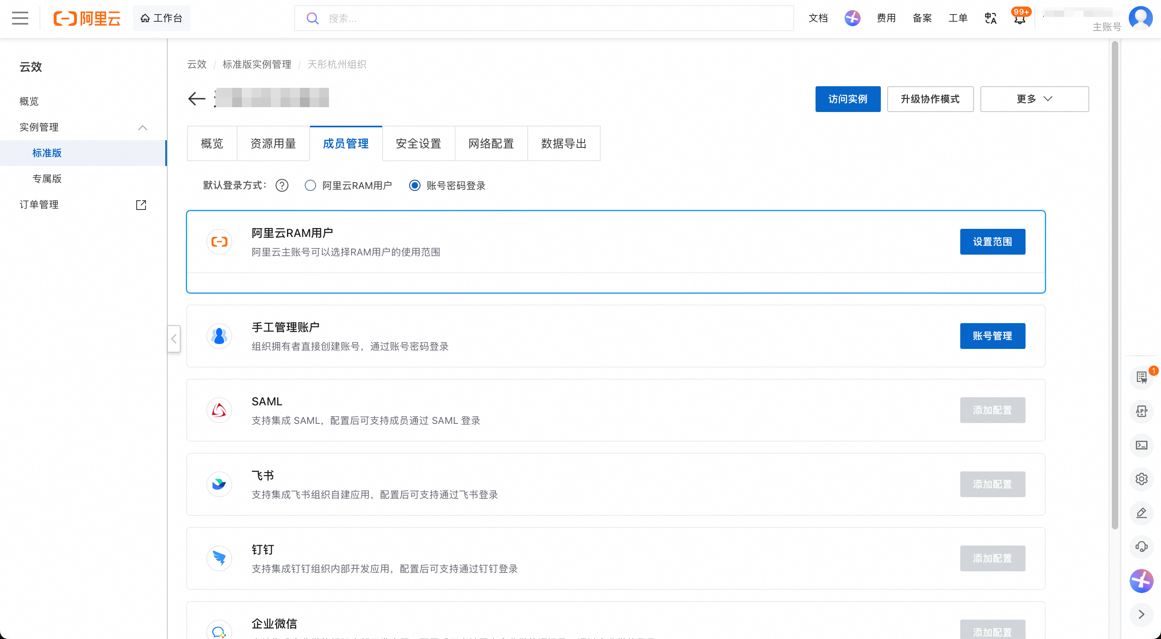1161x639 pixels.
Task: Click the 设置范围 button
Action: click(x=992, y=242)
